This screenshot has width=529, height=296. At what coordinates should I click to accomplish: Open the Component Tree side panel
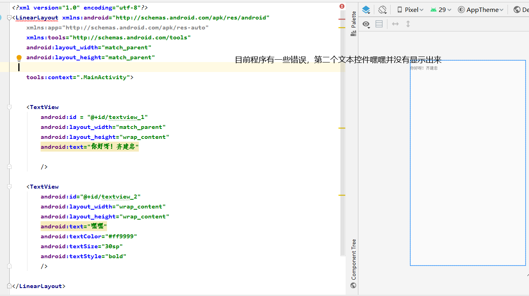click(x=353, y=263)
